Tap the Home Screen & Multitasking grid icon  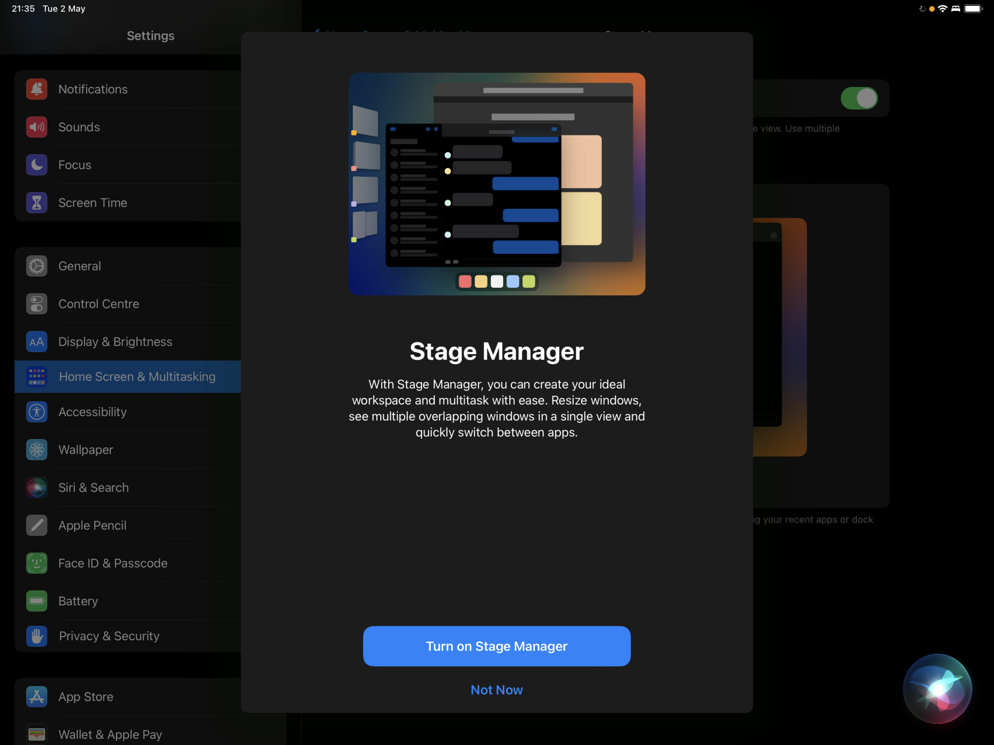tap(36, 377)
